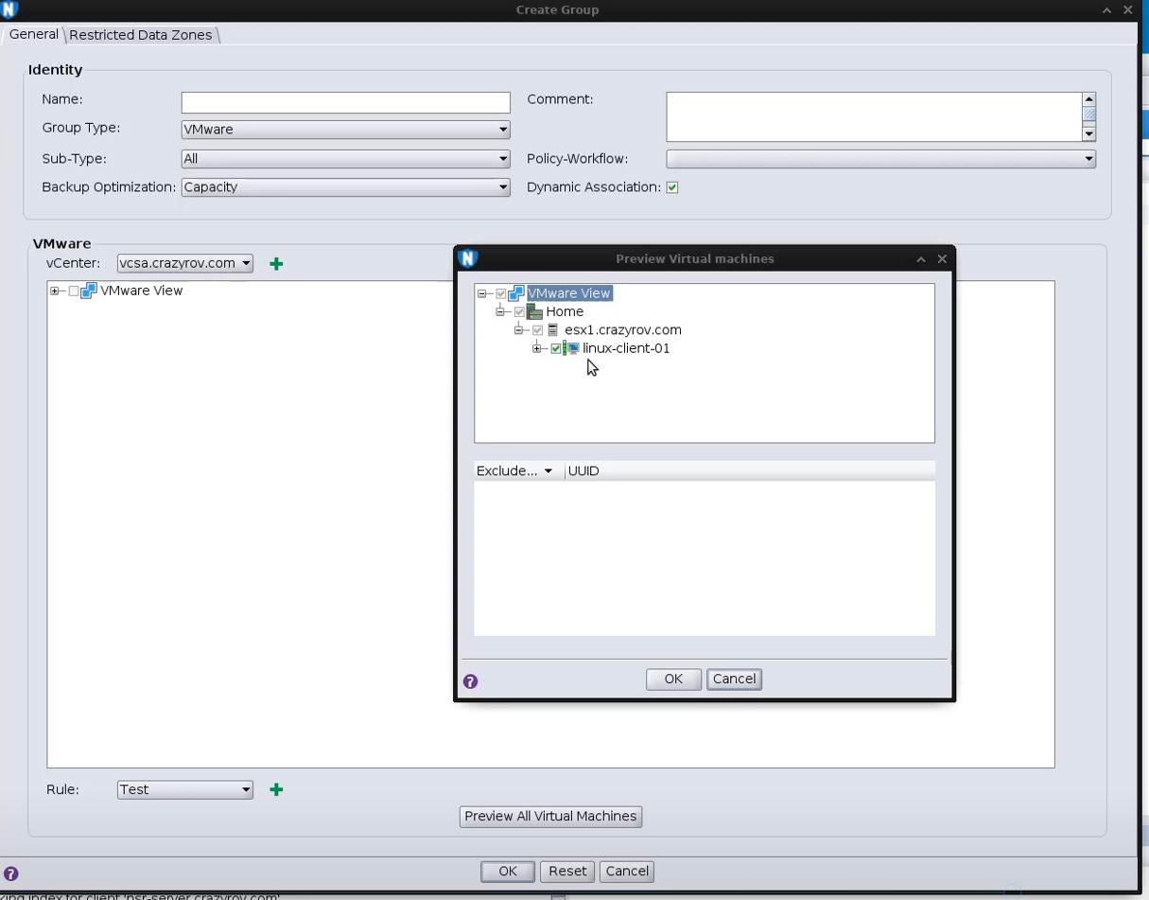This screenshot has height=900, width=1149.
Task: Click the help icon in Create Group window
Action: (10, 874)
